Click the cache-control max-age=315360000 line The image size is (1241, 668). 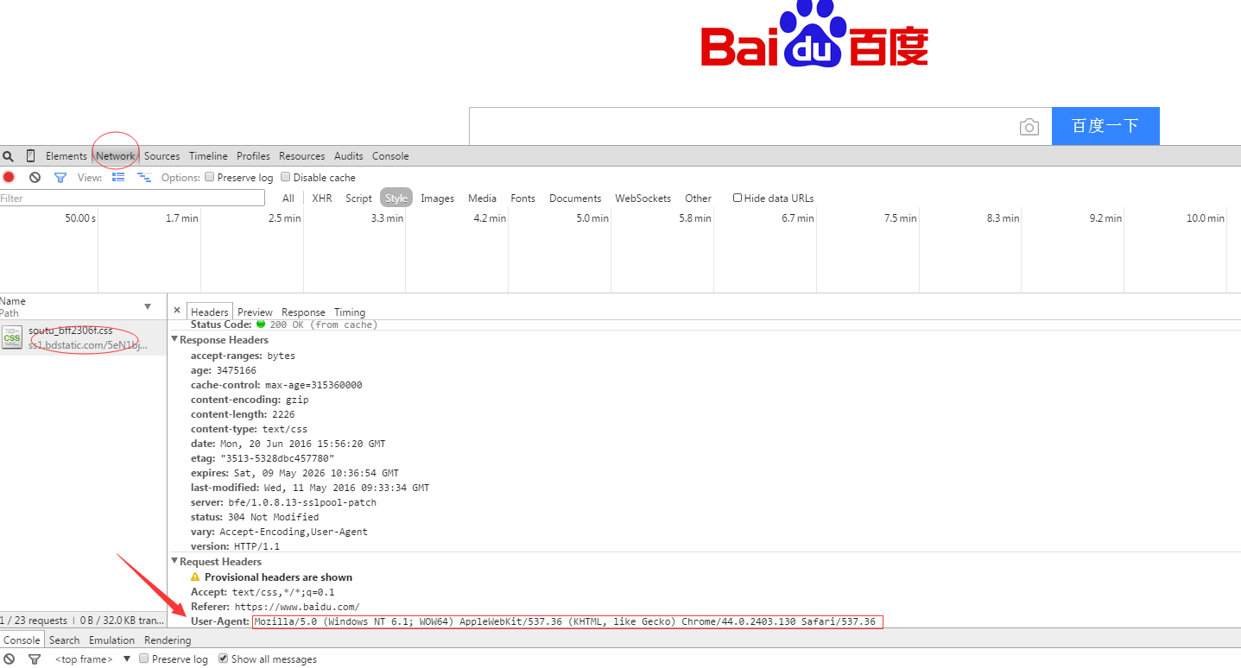(x=276, y=385)
